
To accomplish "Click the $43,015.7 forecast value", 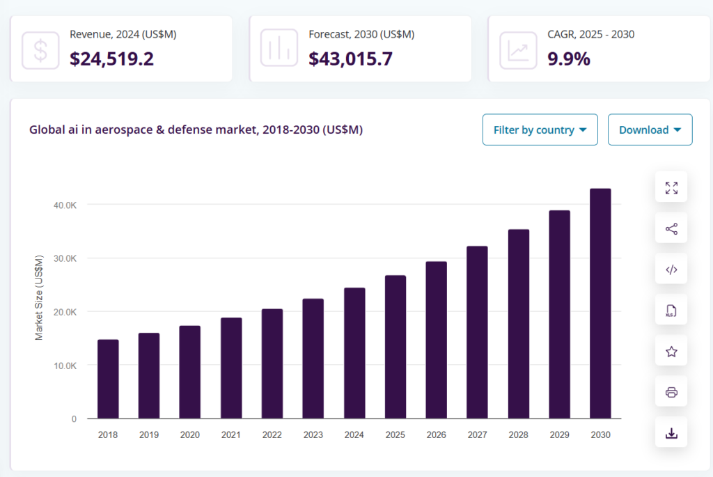I will pyautogui.click(x=350, y=58).
